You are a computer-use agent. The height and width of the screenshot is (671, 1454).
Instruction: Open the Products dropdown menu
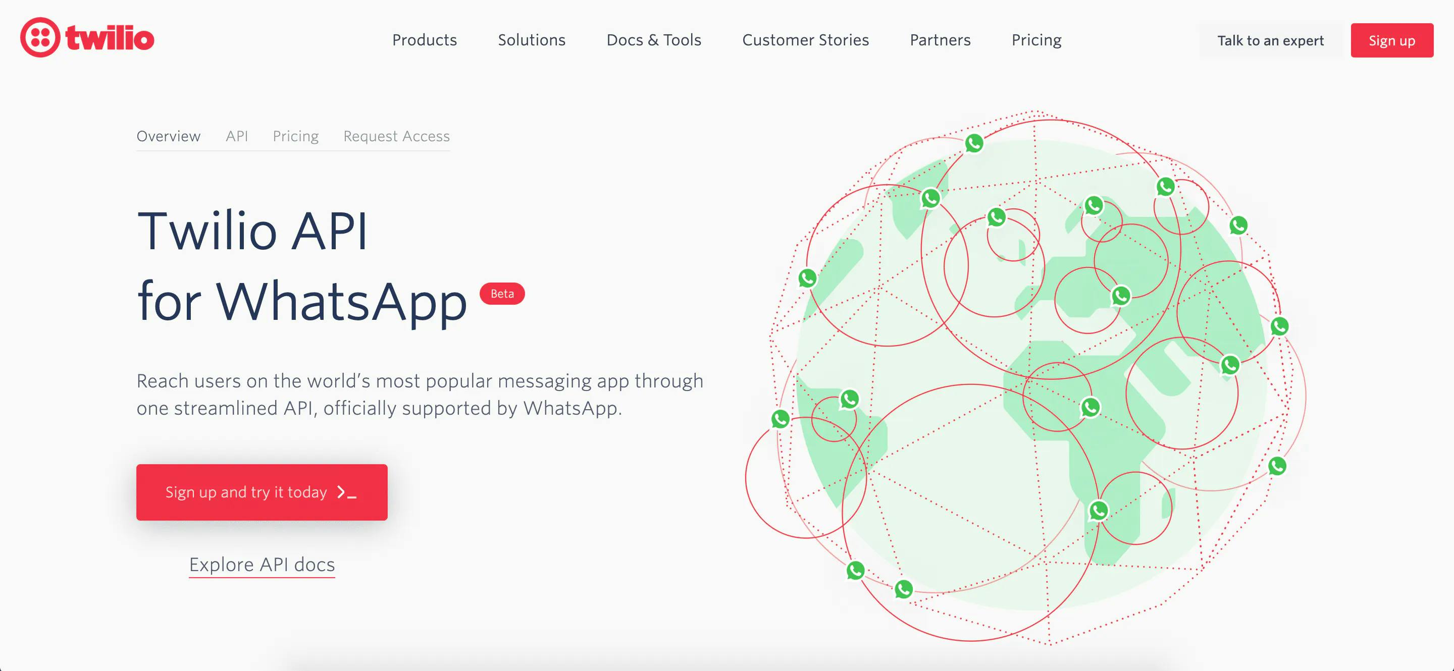pyautogui.click(x=424, y=39)
